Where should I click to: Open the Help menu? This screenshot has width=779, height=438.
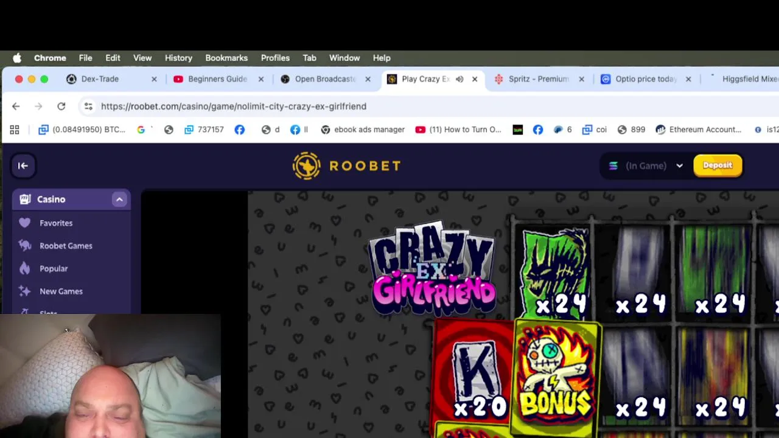click(x=382, y=58)
